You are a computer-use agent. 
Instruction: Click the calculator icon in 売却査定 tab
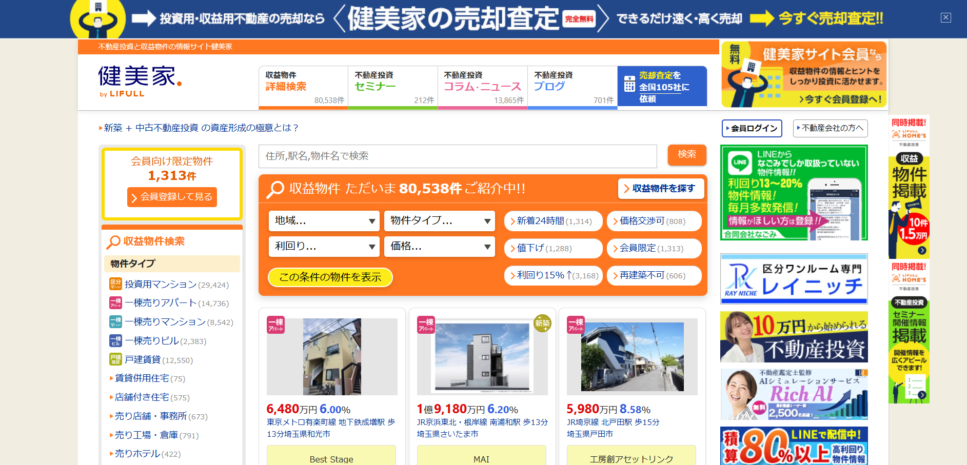click(x=629, y=84)
